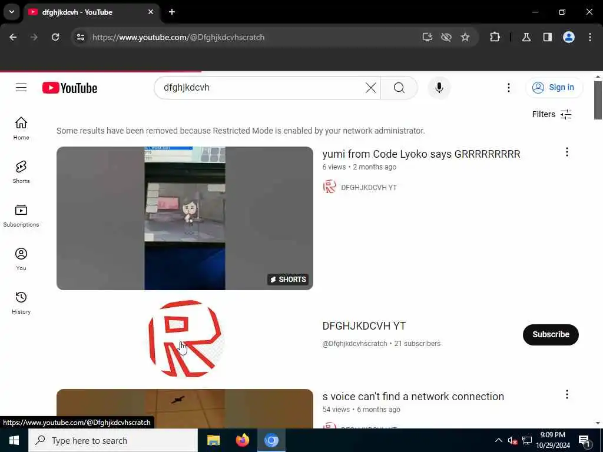This screenshot has width=603, height=452.
Task: Open the DFGHJKDCVH YT uploader link under yumi video
Action: [x=369, y=188]
